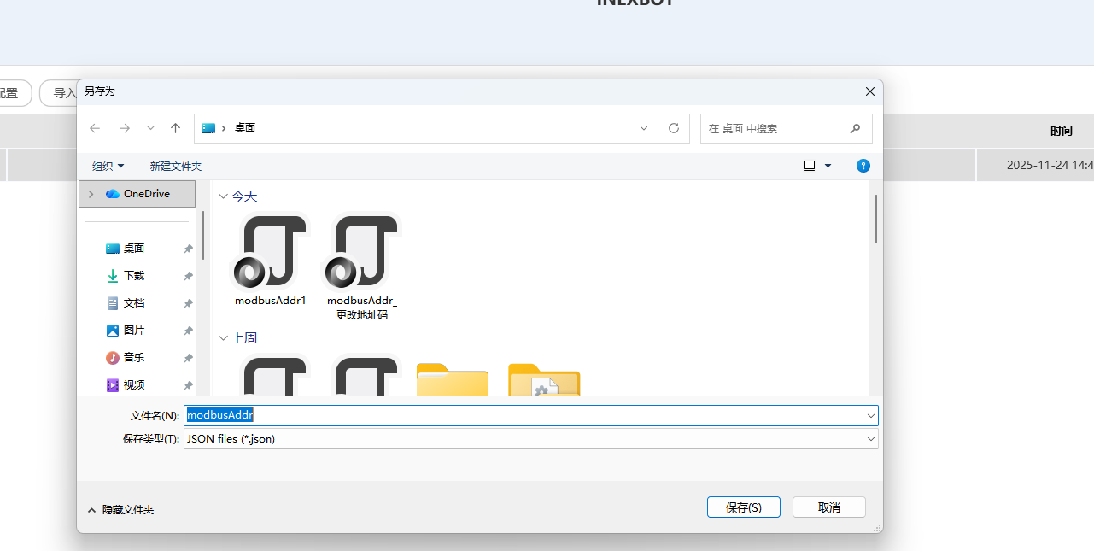
Task: Select the modbusAddr_更改地址码 file
Action: (362, 265)
